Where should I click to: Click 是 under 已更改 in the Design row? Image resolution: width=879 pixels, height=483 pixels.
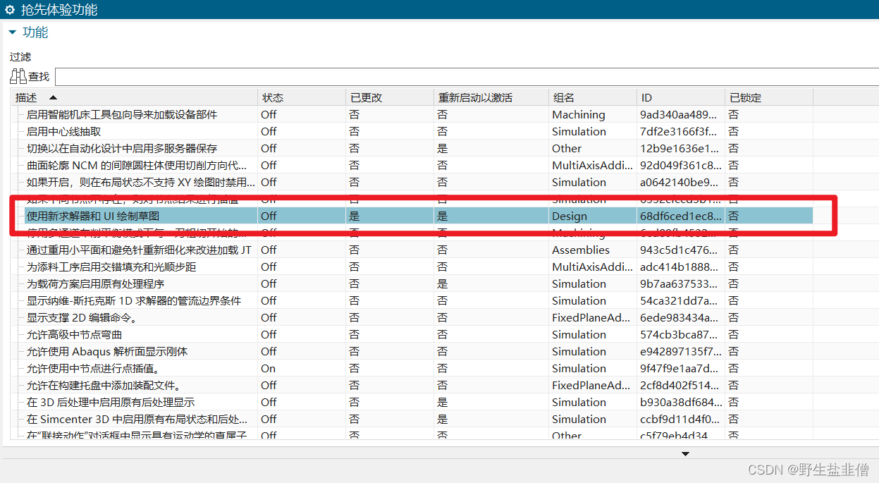coord(354,216)
